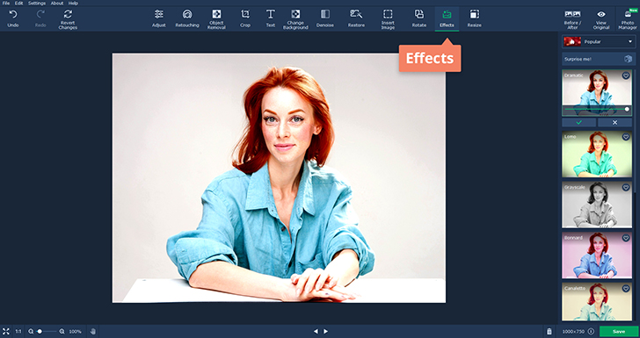Viewport: 640px width, 338px height.
Task: Favorite the Grayscale effect heart icon
Action: click(x=626, y=188)
